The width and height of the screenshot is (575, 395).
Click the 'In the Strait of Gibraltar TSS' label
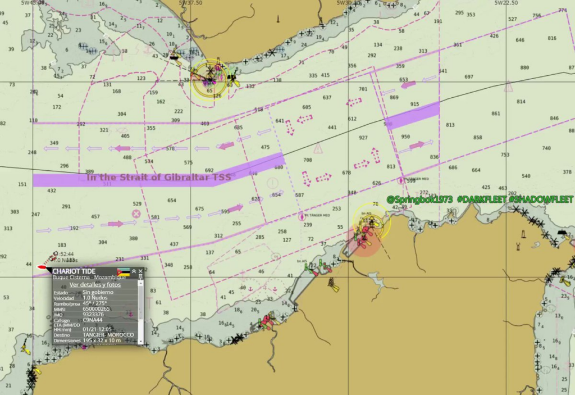pos(158,177)
